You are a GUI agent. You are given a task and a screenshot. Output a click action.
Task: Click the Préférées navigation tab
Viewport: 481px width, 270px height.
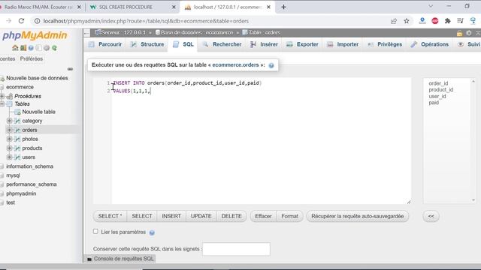(x=32, y=58)
